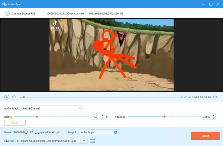Click the Output format field Auto;24fps
The height and width of the screenshot is (146, 223).
99,132
